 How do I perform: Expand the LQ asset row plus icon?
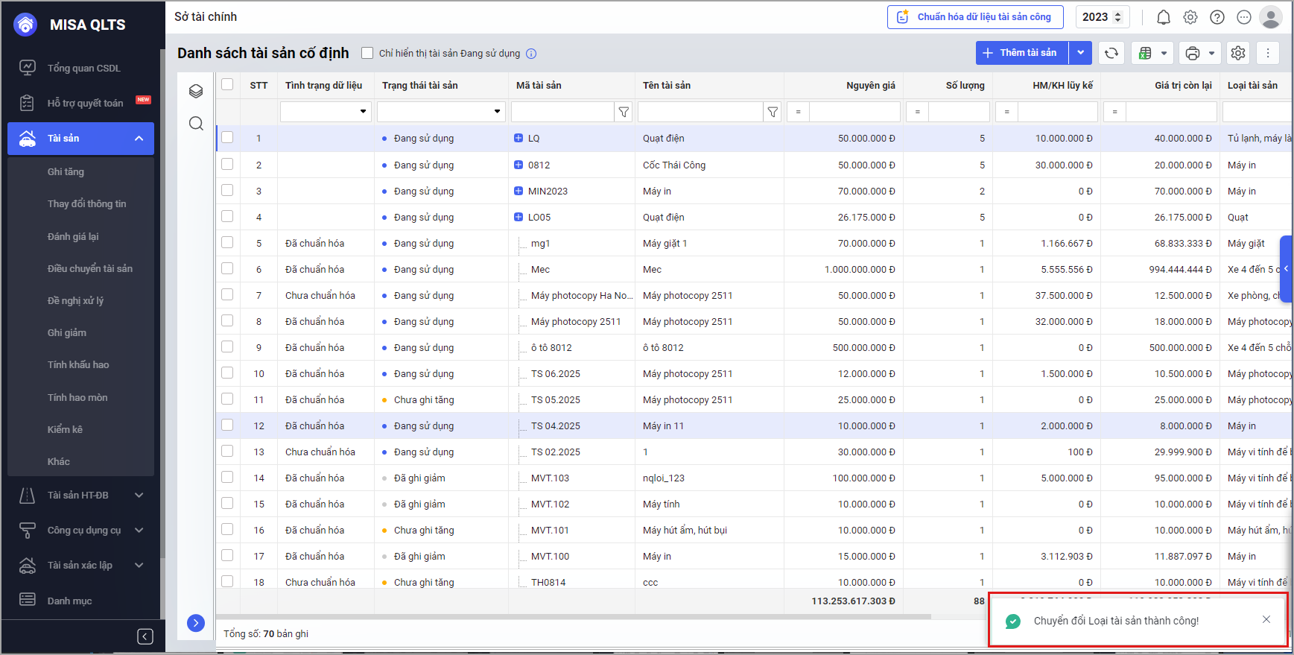[518, 138]
